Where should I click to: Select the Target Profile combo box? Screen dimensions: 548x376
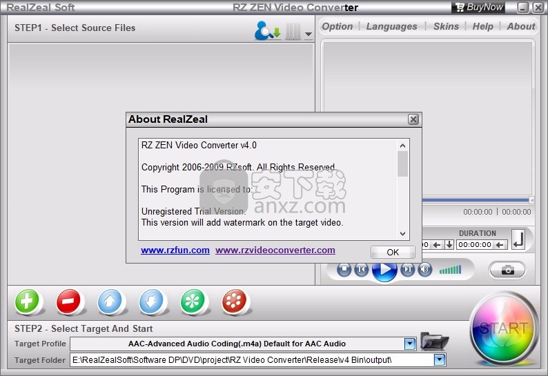243,344
